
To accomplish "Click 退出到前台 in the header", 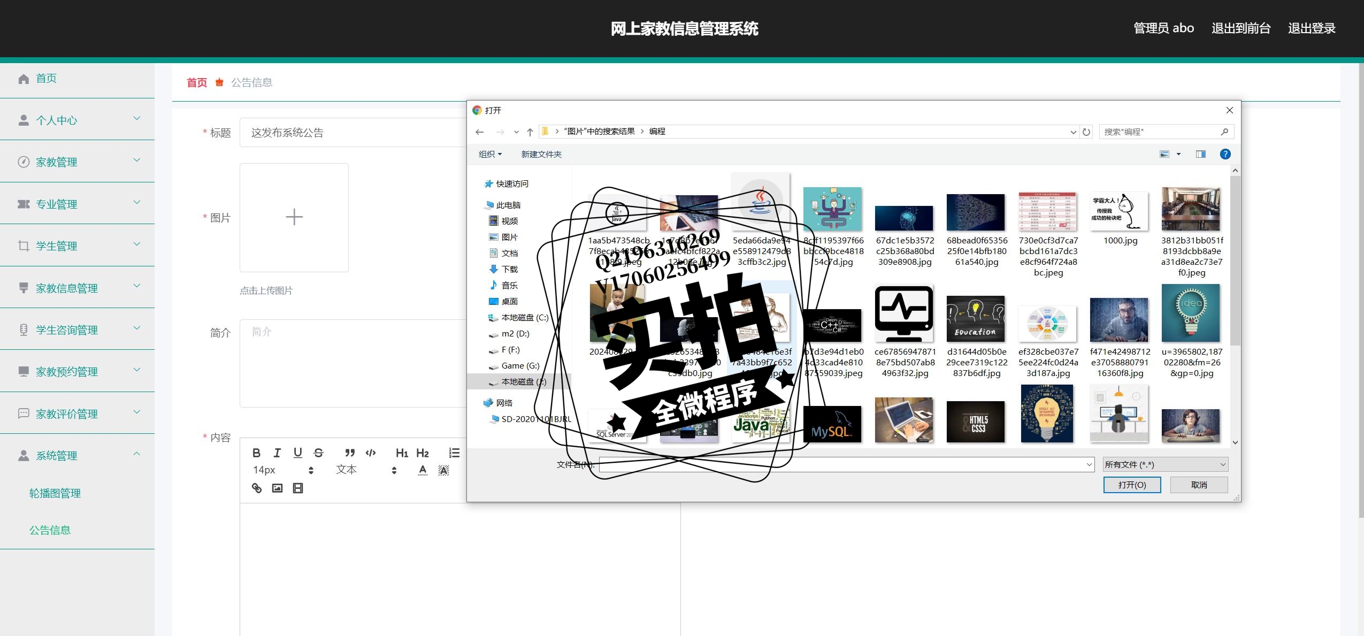I will click(x=1241, y=28).
